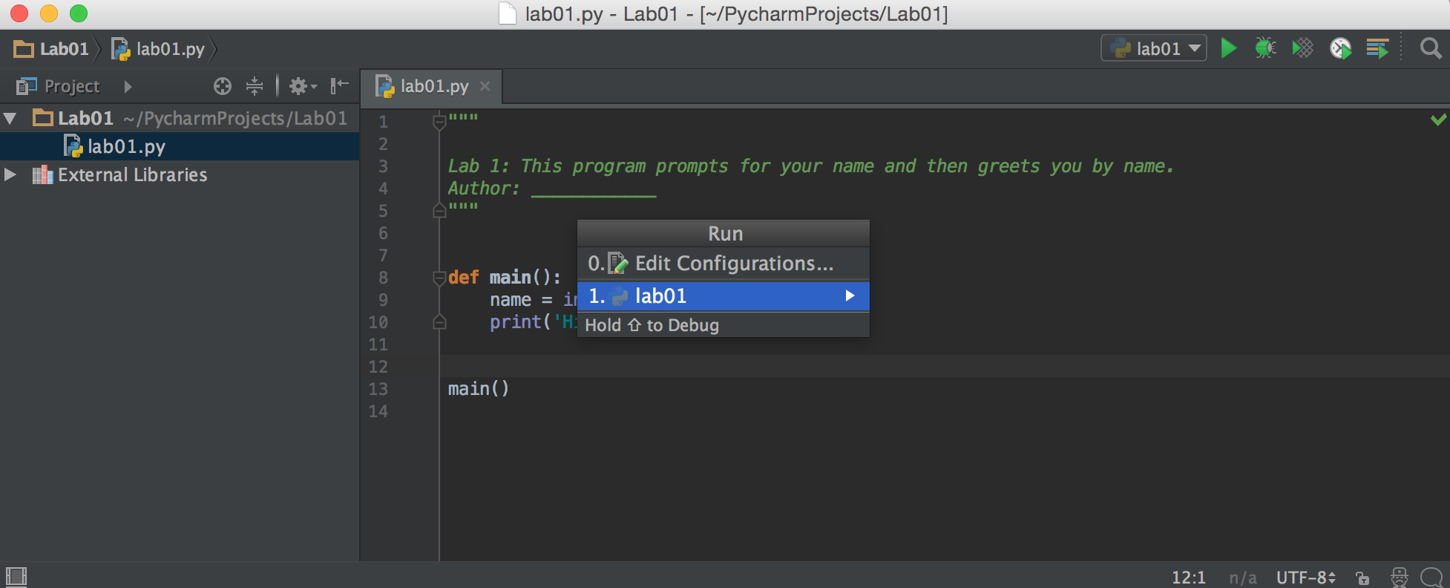Click fold end marker at line 10

point(439,322)
